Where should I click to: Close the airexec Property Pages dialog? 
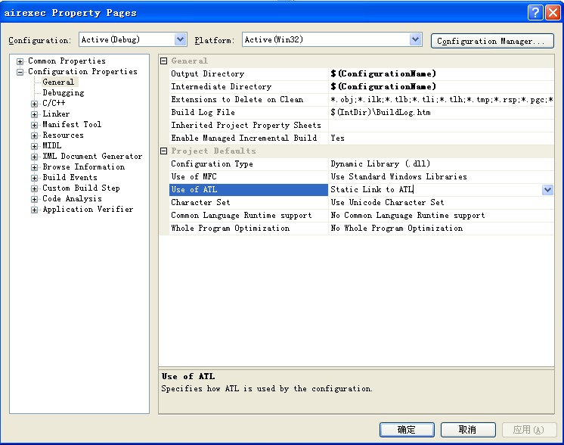[x=553, y=13]
